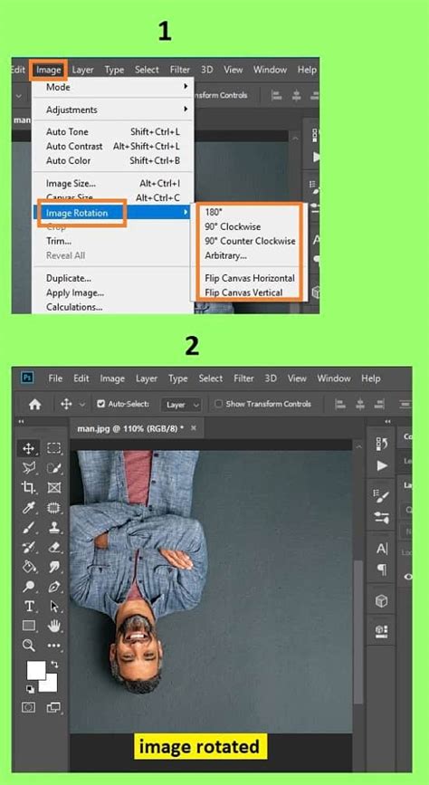Open the Actions panel play icon

tap(382, 465)
